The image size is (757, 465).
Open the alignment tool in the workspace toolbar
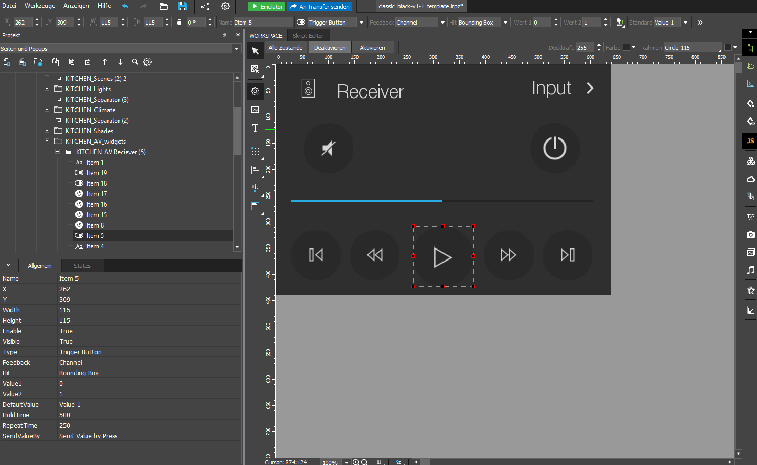[x=255, y=169]
